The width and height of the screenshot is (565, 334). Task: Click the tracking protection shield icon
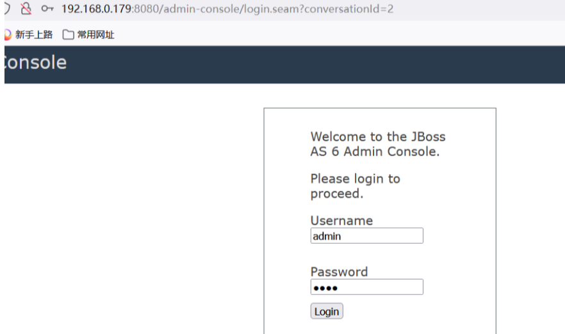point(6,9)
